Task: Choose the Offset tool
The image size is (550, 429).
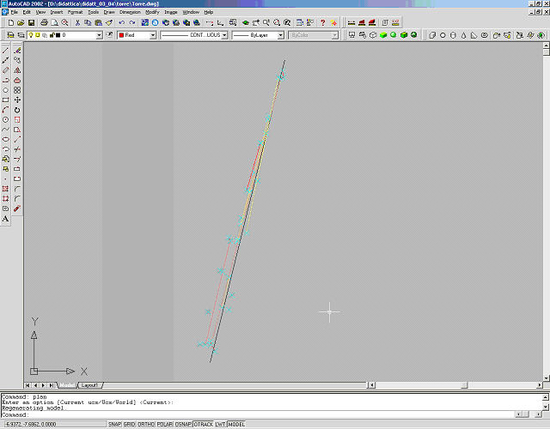Action: tap(17, 80)
